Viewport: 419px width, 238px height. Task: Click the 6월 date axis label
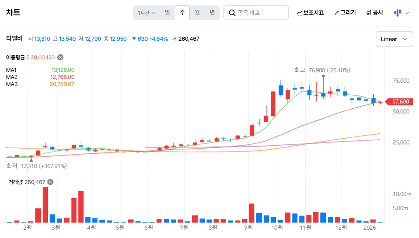coord(149,228)
